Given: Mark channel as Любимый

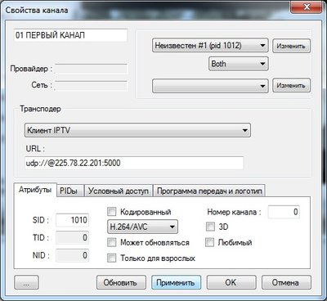Looking at the screenshot, I should click(209, 242).
